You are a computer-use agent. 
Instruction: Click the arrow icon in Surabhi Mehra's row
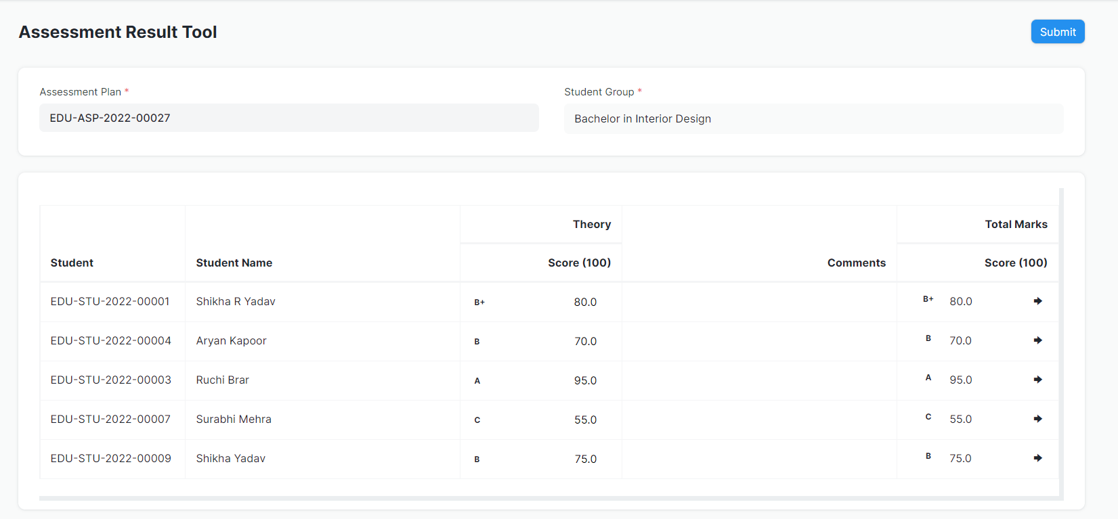pyautogui.click(x=1037, y=419)
